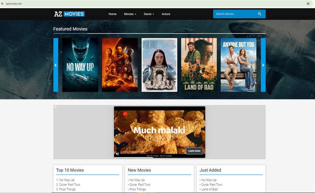Open Poor Things in New Movies

pos(138,189)
